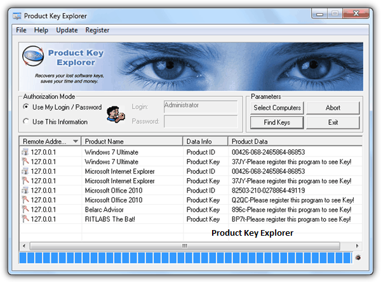Click the status indicator icon beside progress bar
381x282 pixels.
(x=358, y=257)
